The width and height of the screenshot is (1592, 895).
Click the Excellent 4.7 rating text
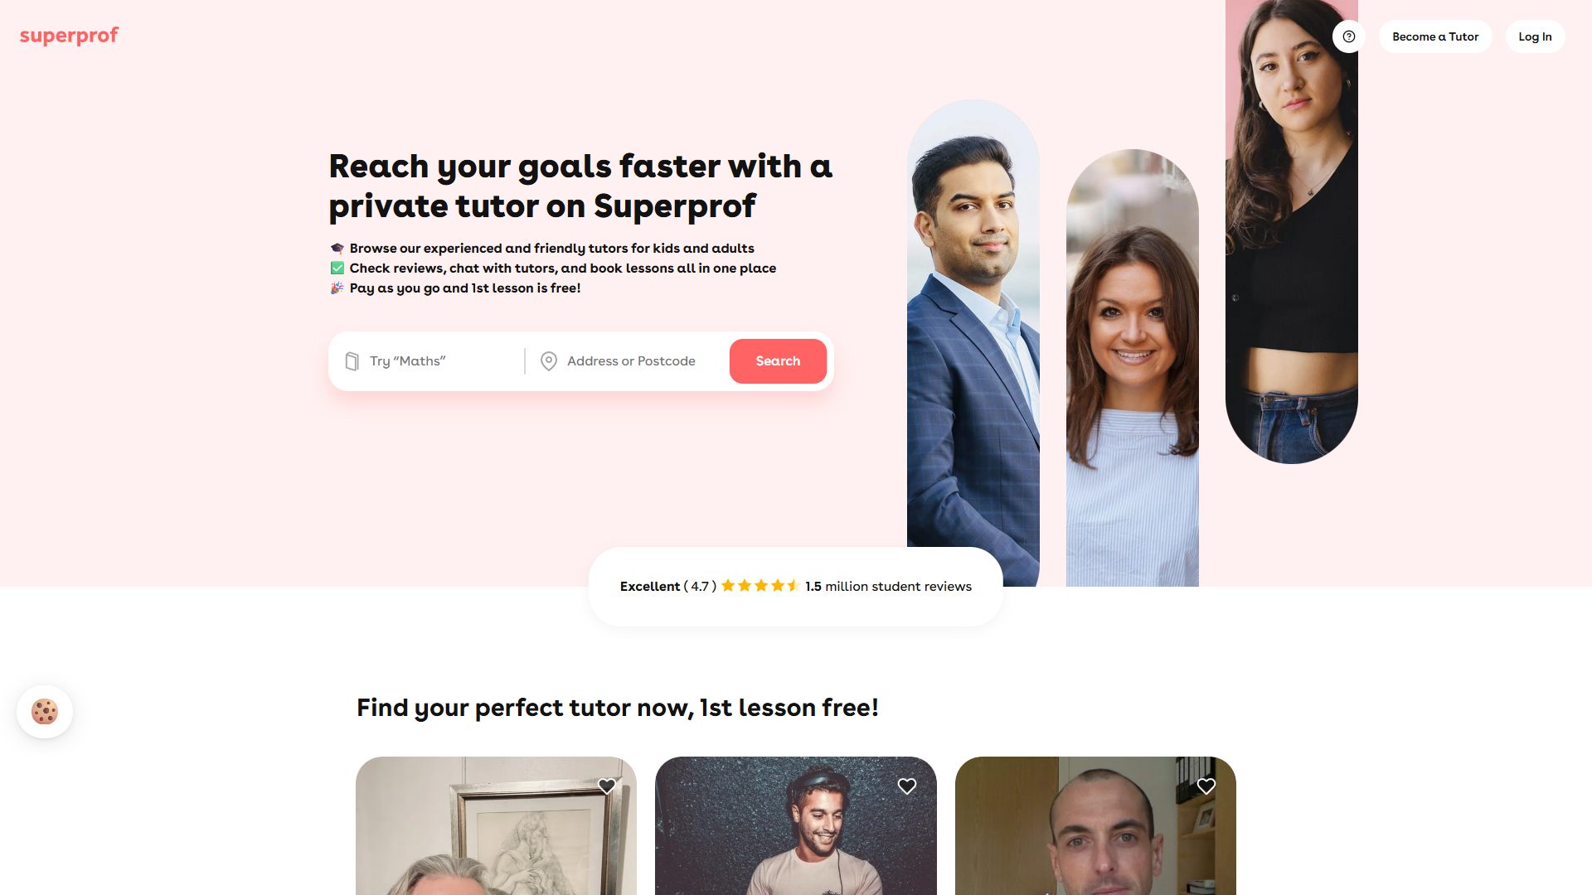668,586
